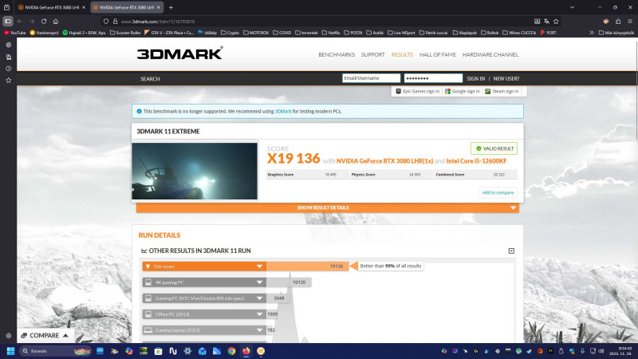Go to HALL OF FAME
Viewport: 638px width, 359px height.
[437, 54]
